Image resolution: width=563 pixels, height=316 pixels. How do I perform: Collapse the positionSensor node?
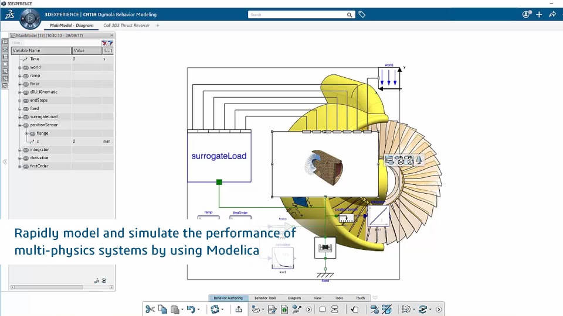(20, 125)
